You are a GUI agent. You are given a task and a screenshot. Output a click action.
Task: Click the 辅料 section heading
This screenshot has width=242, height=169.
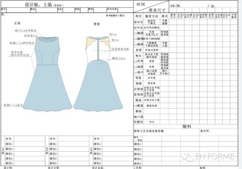[187, 127]
